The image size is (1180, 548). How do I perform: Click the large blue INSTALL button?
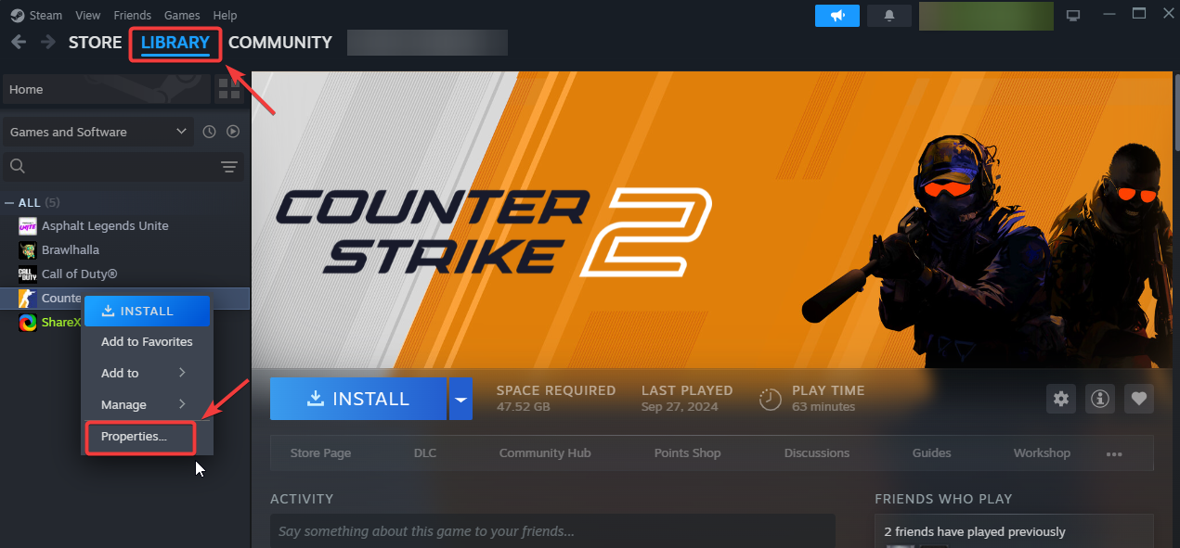(x=358, y=399)
